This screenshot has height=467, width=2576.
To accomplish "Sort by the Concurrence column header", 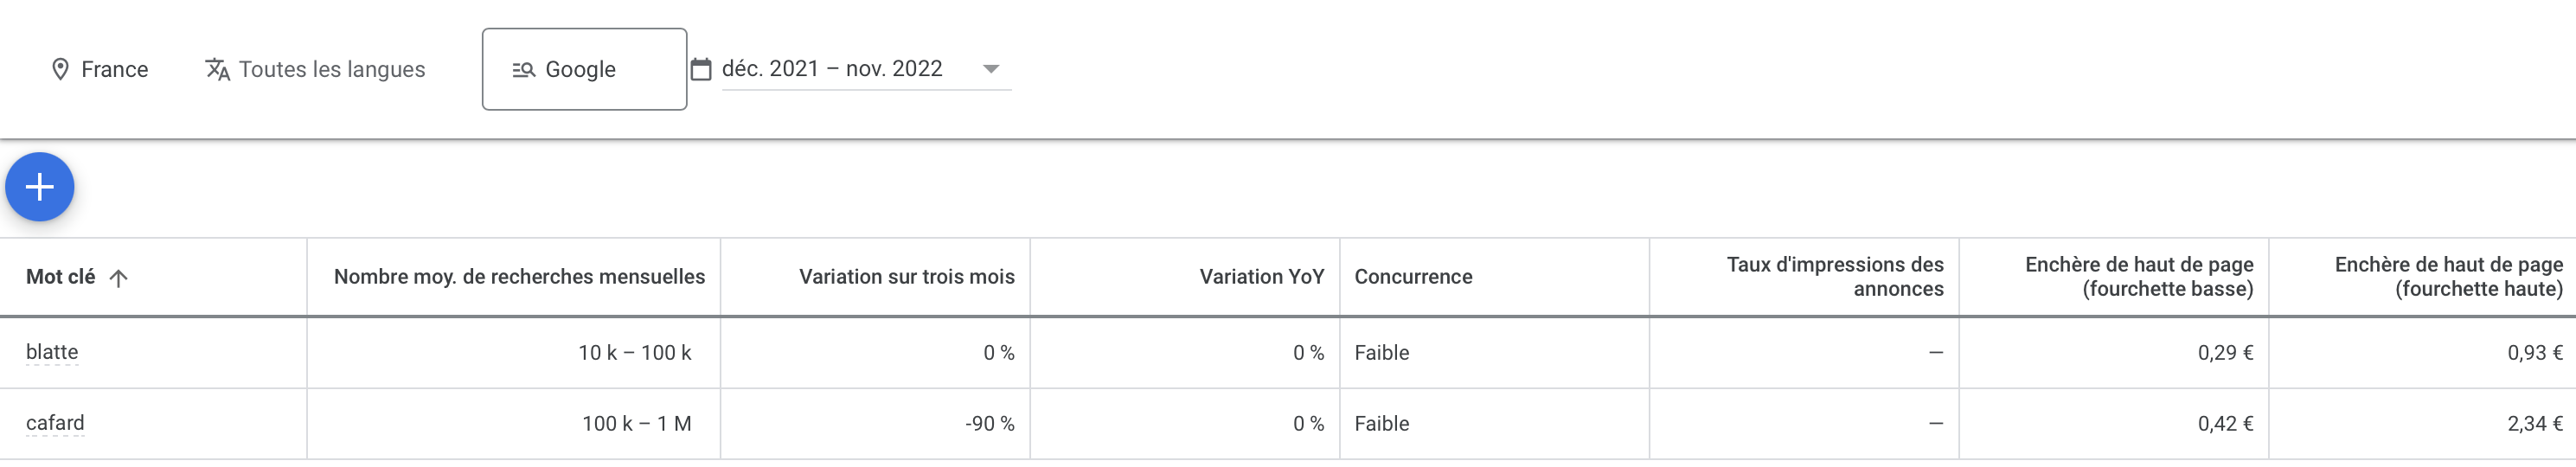I will pos(1413,277).
